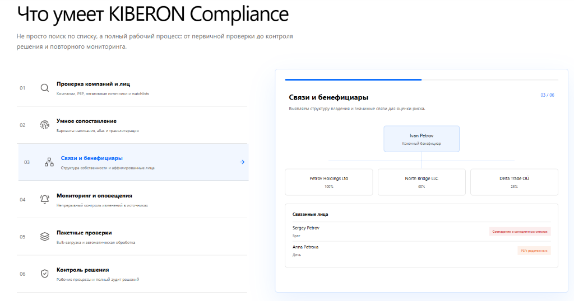Viewport: 574px width, 301px height.
Task: Click the Anna Petrova name
Action: pos(305,247)
